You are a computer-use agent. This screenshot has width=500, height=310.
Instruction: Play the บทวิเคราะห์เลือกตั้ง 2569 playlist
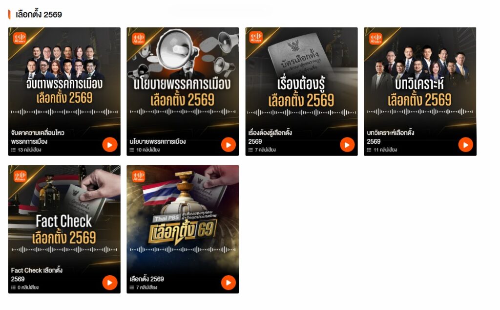[465, 145]
